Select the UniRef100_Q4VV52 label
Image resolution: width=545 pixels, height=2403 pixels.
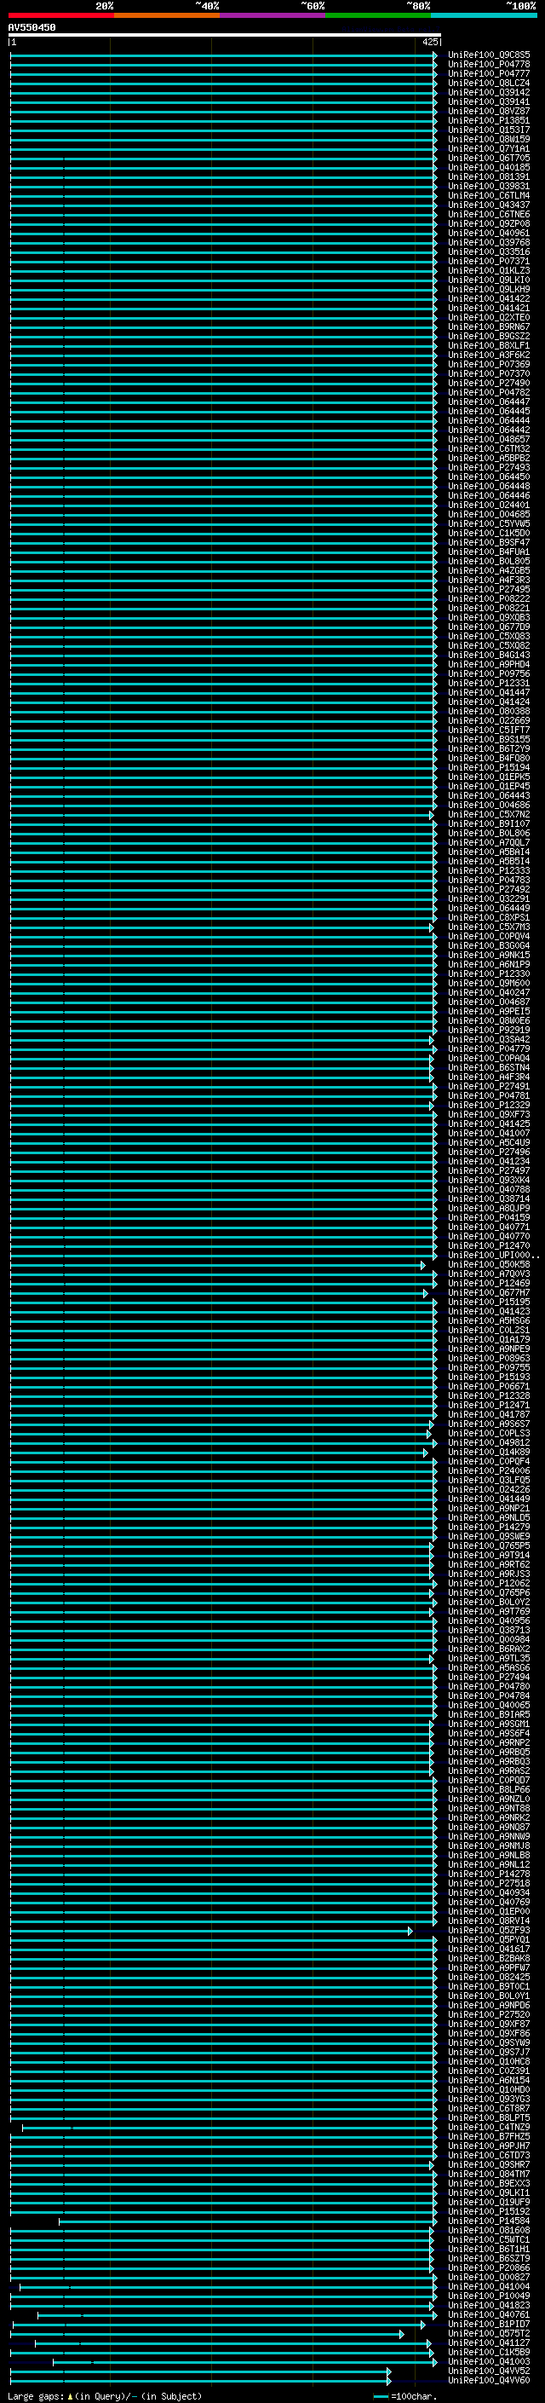click(488, 2371)
